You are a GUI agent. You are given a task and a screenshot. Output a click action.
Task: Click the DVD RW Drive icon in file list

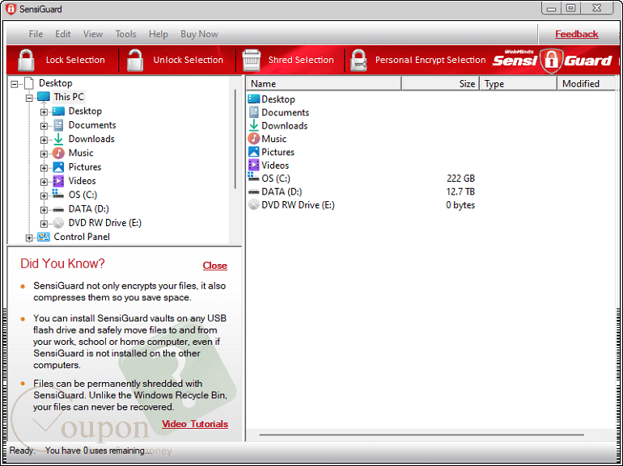click(x=254, y=204)
